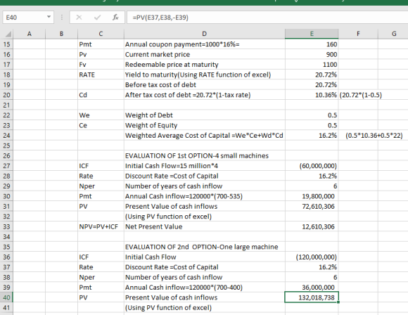The image size is (408, 315).
Task: Click the 36,000,000 value cell
Action: (312, 288)
